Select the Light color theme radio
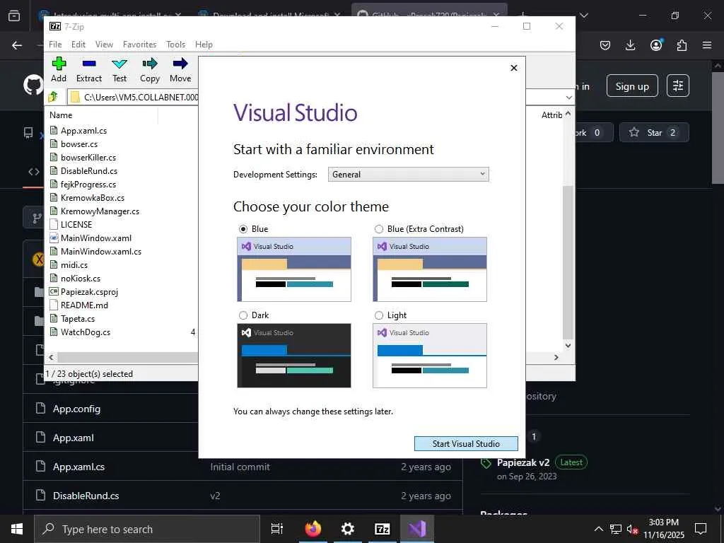Viewport: 724px width, 543px height. pos(379,315)
